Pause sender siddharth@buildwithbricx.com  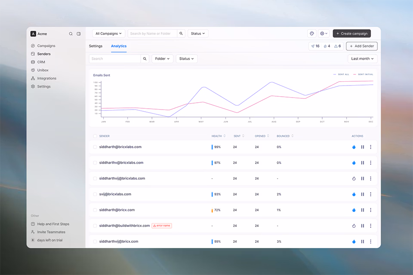coord(362,226)
